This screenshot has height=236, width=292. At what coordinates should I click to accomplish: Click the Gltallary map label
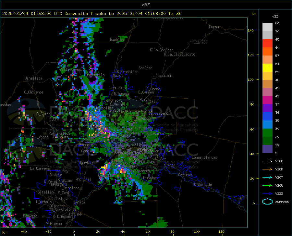[46, 192]
